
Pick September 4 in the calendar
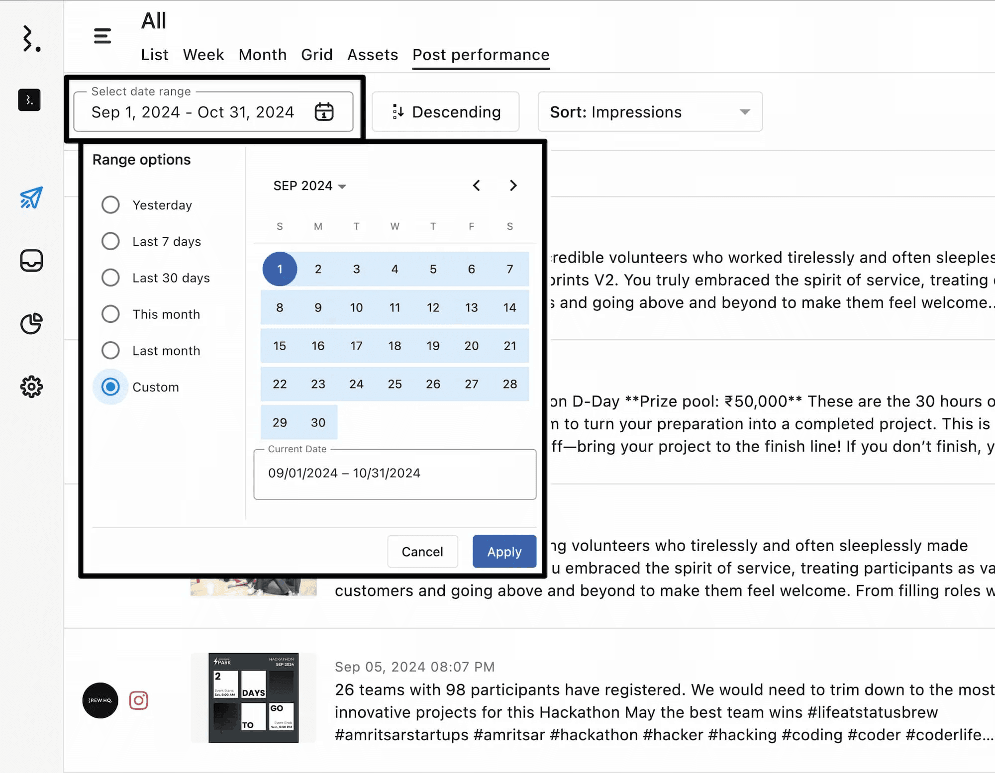(395, 269)
